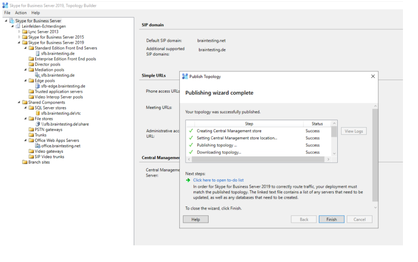Click the server icon under Standard Edition Front End Servers

tap(38, 53)
